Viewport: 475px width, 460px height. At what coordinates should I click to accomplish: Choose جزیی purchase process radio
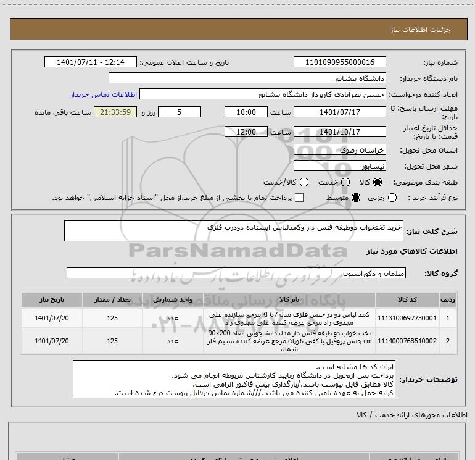[x=392, y=198]
